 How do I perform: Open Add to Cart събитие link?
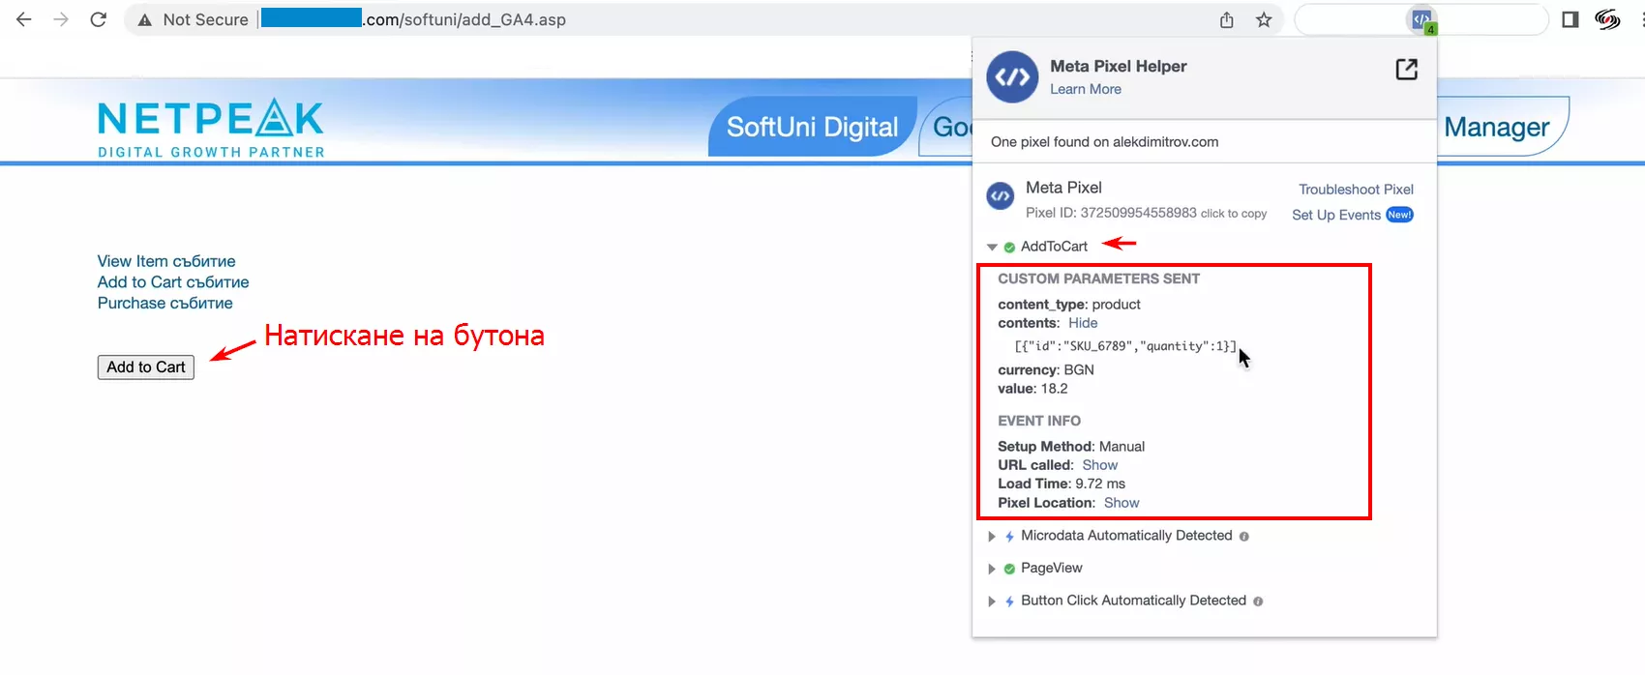click(x=173, y=282)
